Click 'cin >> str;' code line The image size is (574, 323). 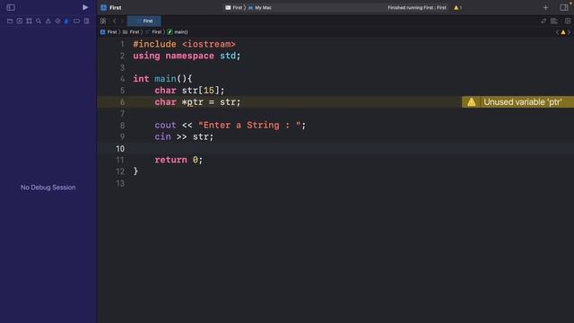pyautogui.click(x=184, y=137)
